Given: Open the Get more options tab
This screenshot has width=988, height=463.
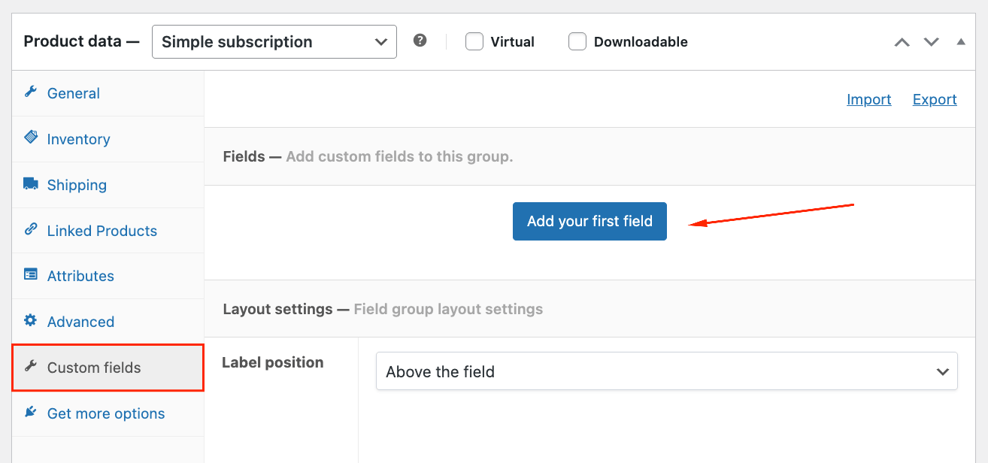Looking at the screenshot, I should point(108,413).
